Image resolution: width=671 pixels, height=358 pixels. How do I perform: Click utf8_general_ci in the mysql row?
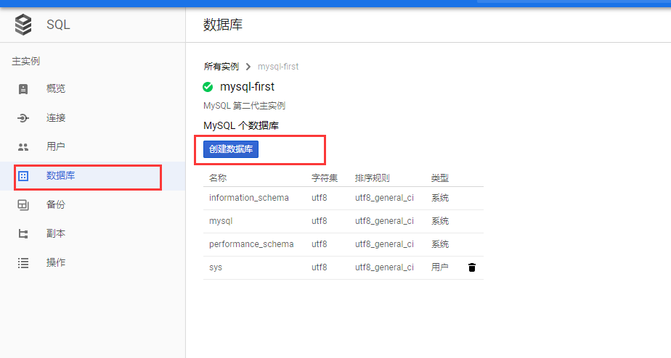pyautogui.click(x=384, y=221)
